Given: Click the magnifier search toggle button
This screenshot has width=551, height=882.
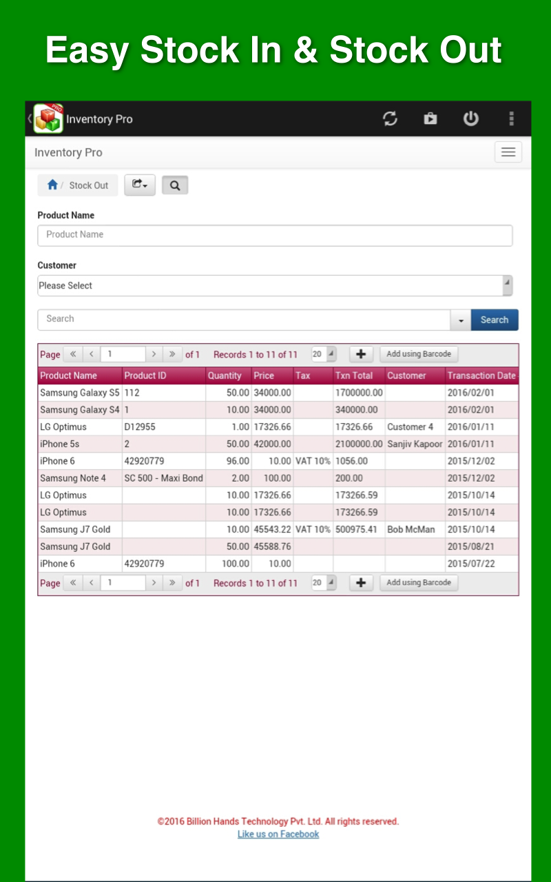Looking at the screenshot, I should pyautogui.click(x=175, y=185).
